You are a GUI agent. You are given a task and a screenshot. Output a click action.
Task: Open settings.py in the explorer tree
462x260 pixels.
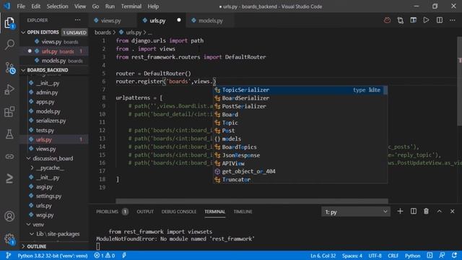[48, 196]
